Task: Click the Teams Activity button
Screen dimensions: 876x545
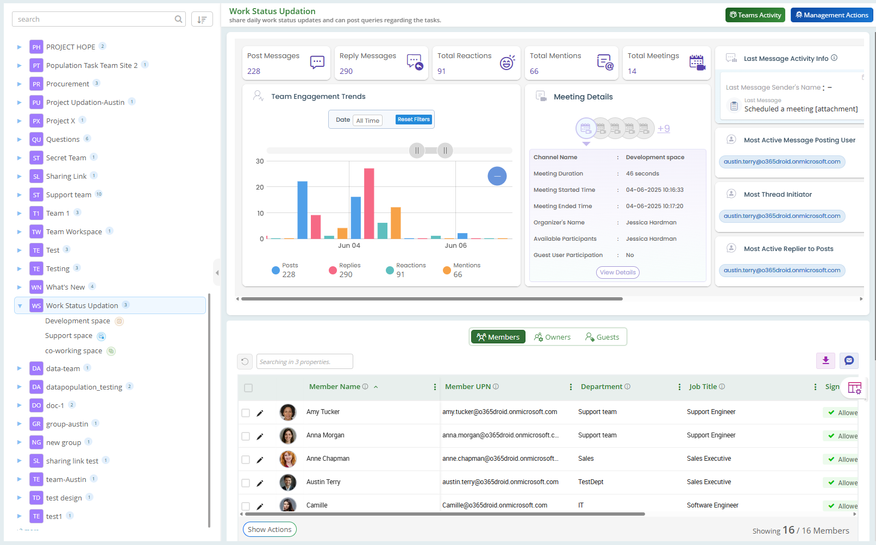Action: 755,15
